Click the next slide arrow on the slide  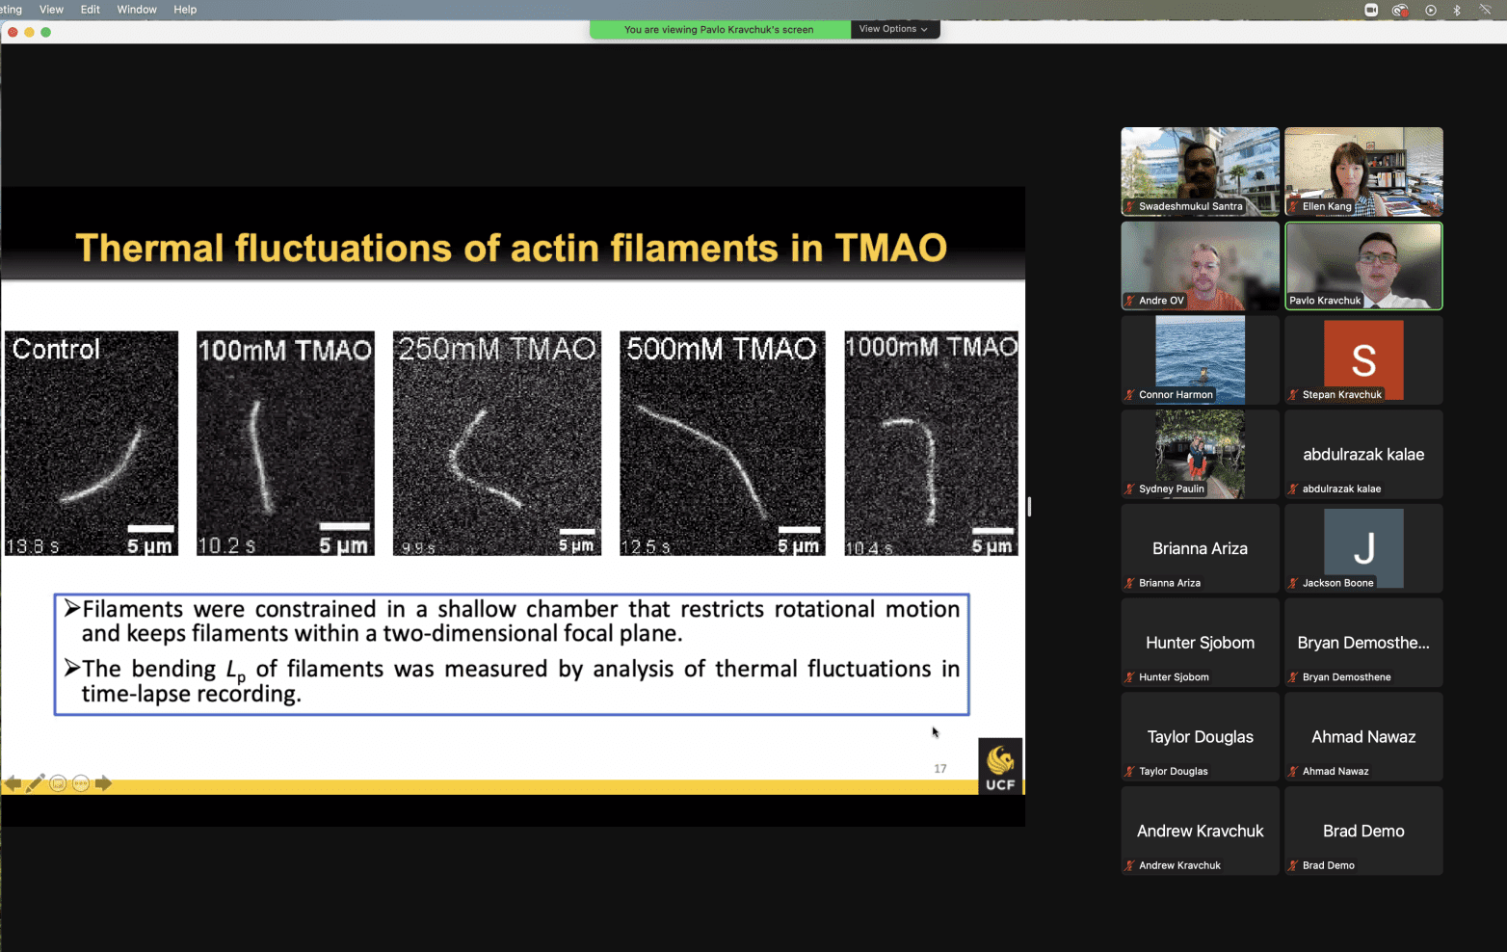[x=103, y=783]
